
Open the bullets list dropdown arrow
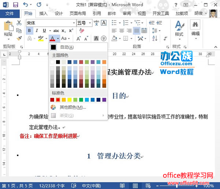(x=120, y=23)
